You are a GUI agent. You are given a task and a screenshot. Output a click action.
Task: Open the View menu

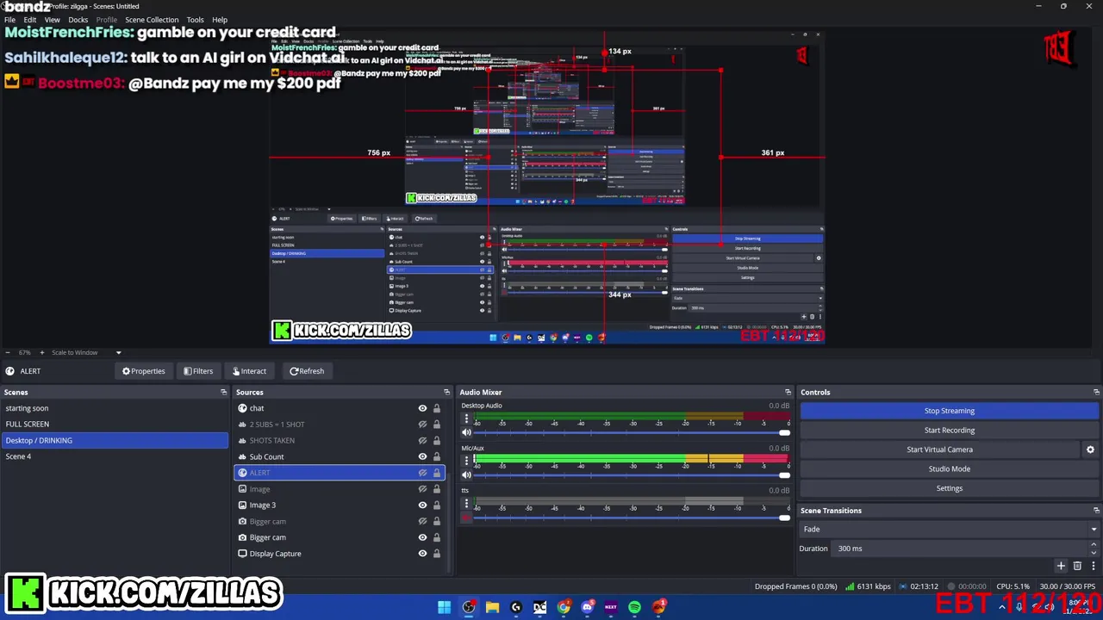pyautogui.click(x=53, y=20)
